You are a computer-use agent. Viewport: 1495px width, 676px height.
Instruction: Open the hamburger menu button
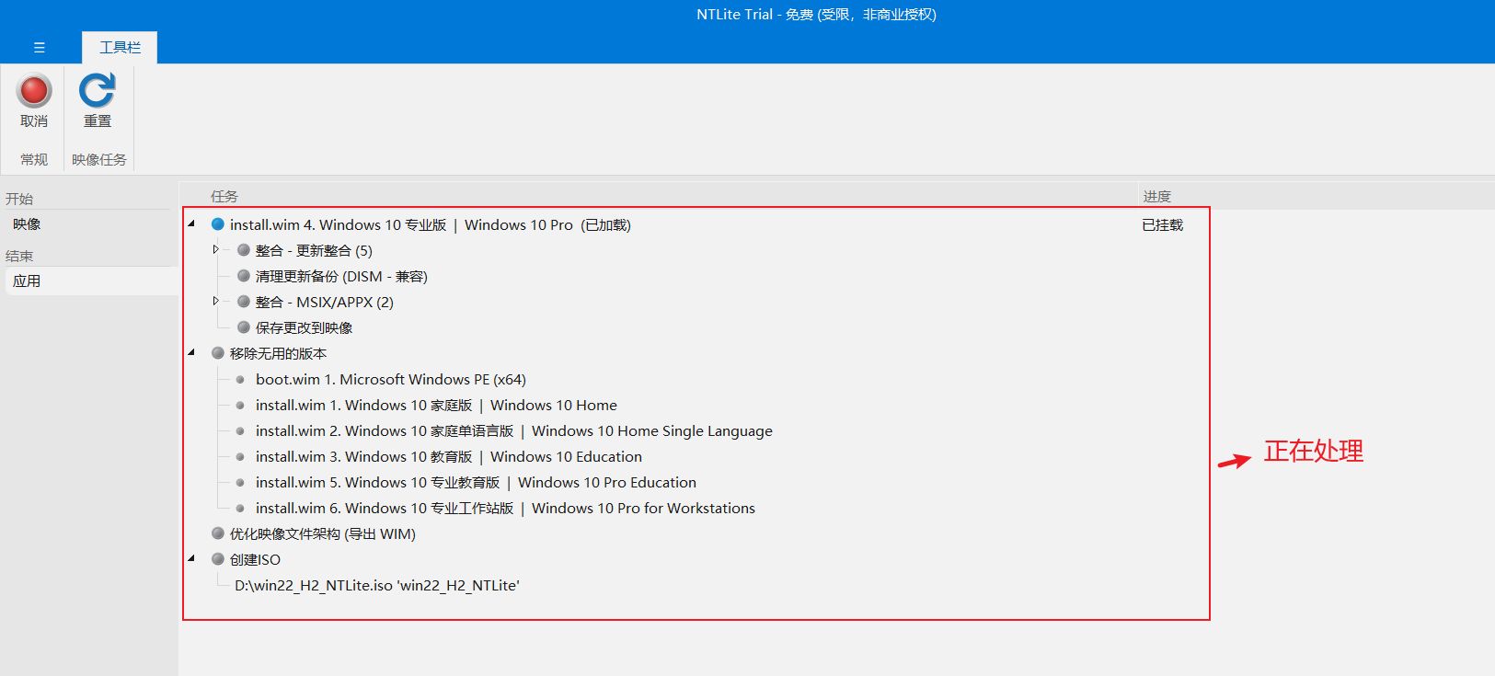click(x=40, y=48)
